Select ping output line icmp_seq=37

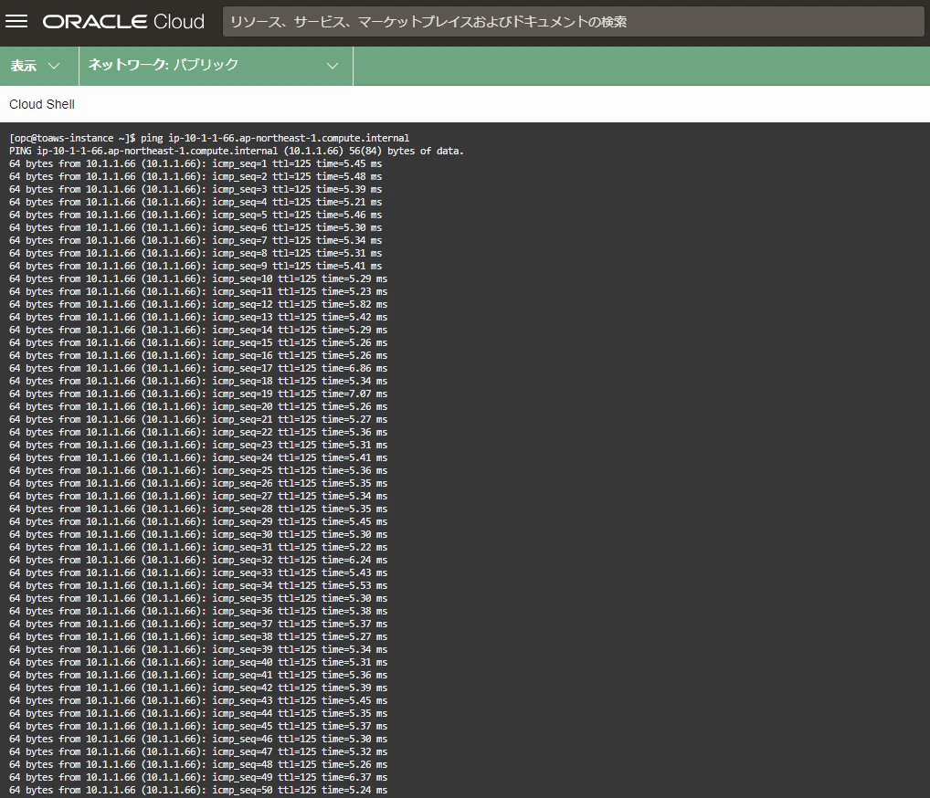click(198, 624)
